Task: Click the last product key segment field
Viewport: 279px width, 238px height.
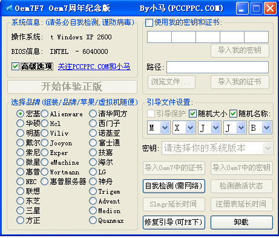Action: coord(257,37)
